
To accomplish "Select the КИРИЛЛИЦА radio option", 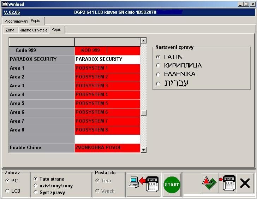I will click(158, 65).
